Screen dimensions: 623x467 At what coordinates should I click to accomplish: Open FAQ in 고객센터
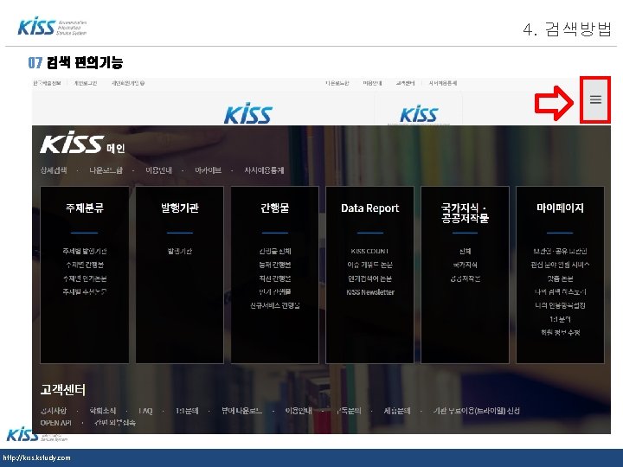point(145,411)
